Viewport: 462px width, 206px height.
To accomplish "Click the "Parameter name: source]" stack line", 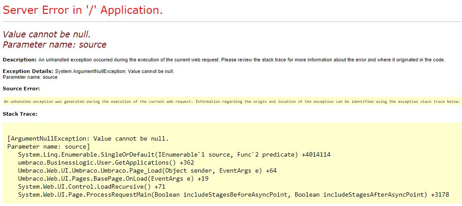I will (x=49, y=146).
